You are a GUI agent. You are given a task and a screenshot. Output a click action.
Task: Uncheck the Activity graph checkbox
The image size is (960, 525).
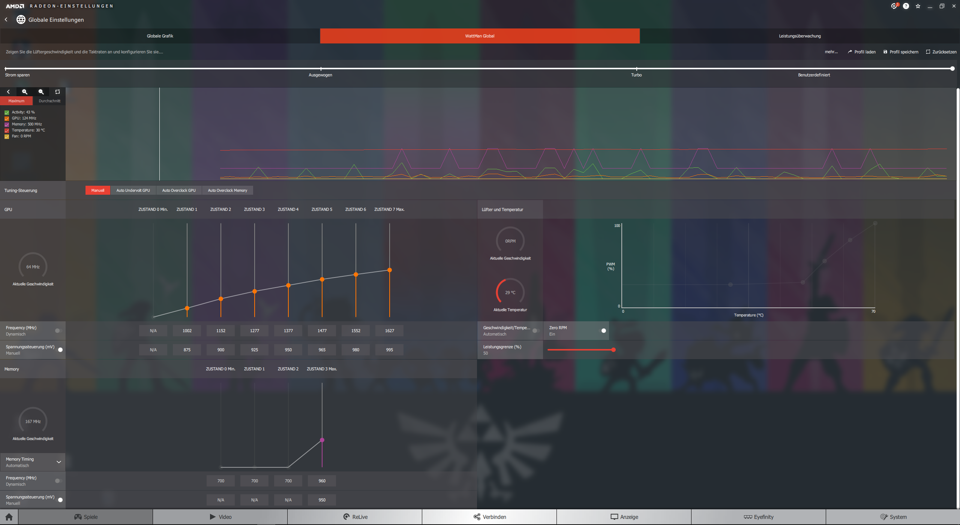7,112
